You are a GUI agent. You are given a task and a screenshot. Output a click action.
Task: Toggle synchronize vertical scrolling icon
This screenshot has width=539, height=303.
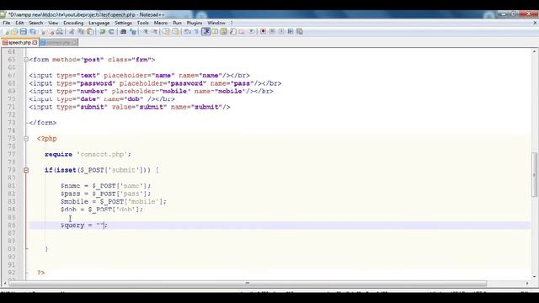tap(167, 32)
